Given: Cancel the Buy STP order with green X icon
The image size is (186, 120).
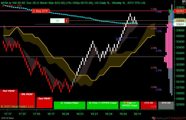Looking at the screenshot, I should pyautogui.click(x=170, y=11).
